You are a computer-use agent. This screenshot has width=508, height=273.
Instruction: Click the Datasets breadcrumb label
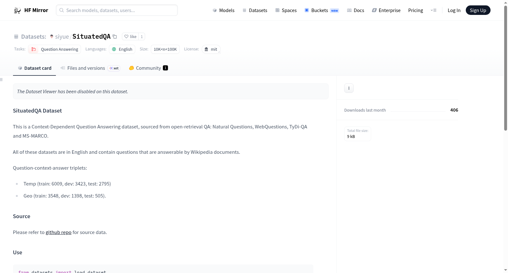click(34, 36)
